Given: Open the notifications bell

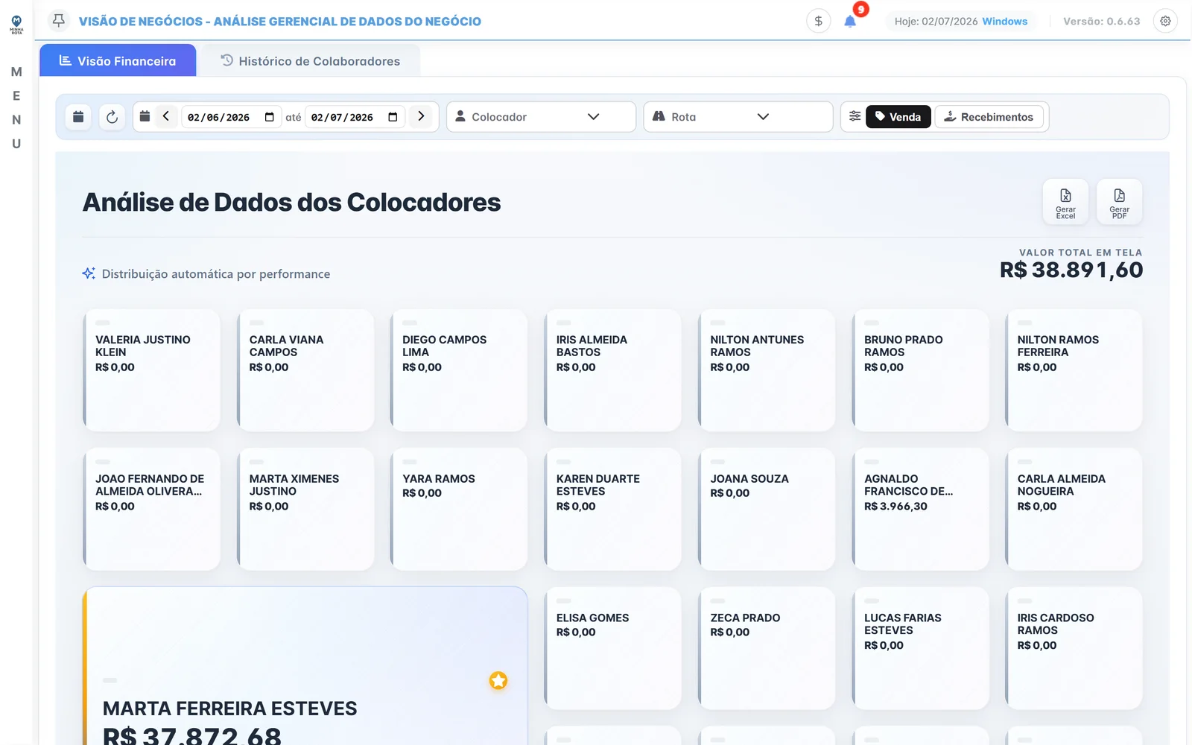Looking at the screenshot, I should tap(850, 21).
